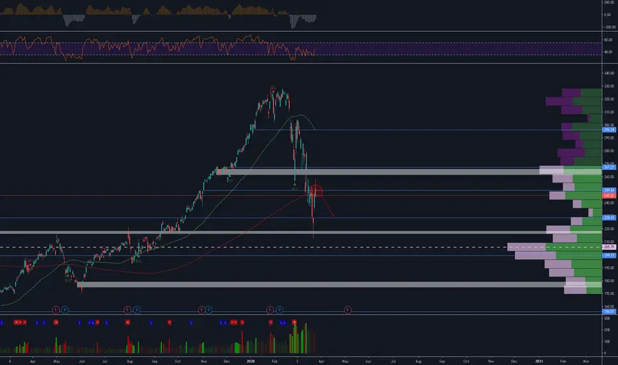Image resolution: width=618 pixels, height=365 pixels.
Task: Open the earnings marker near February 2020
Action: point(270,310)
